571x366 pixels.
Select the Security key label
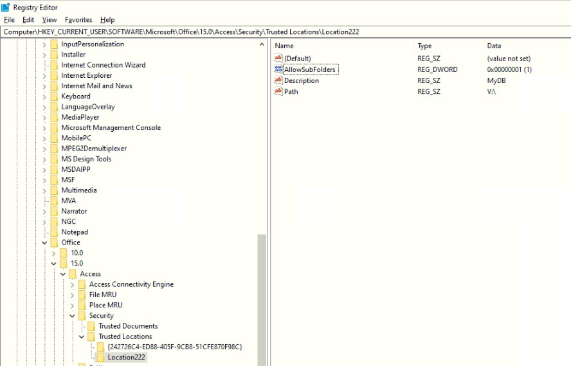pyautogui.click(x=101, y=315)
